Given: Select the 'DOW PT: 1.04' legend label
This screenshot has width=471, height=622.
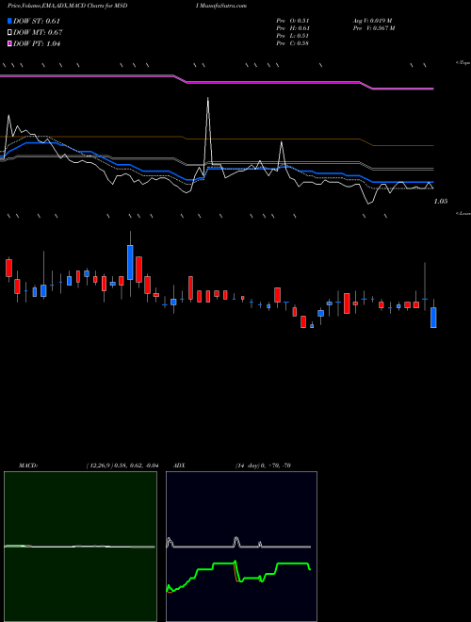Looking at the screenshot, I should [37, 43].
